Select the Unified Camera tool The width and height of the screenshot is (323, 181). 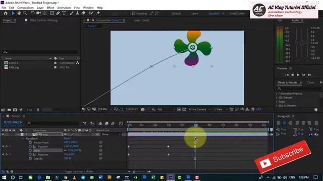click(38, 13)
